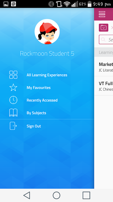Toggle the hamburger menu icon
This screenshot has height=202, width=113.
pos(102,14)
